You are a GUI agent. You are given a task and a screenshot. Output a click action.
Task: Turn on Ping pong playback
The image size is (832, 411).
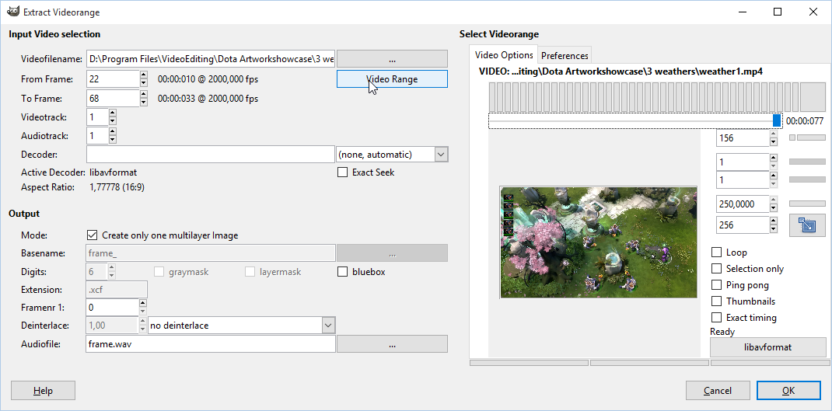716,285
